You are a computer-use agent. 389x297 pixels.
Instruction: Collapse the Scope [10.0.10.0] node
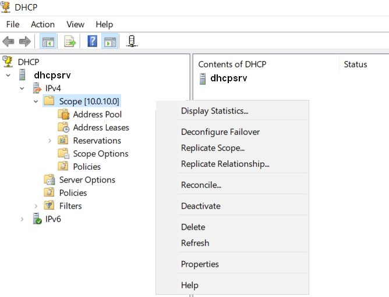click(36, 101)
